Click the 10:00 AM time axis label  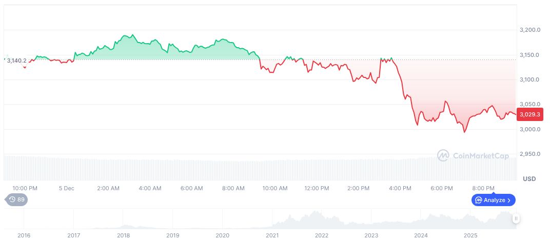pyautogui.click(x=275, y=188)
